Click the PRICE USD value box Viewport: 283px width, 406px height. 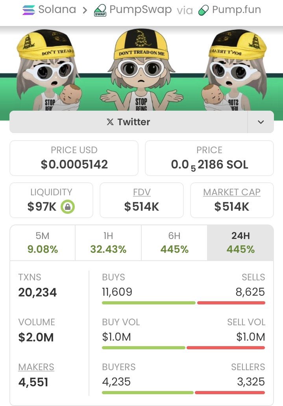(x=74, y=158)
